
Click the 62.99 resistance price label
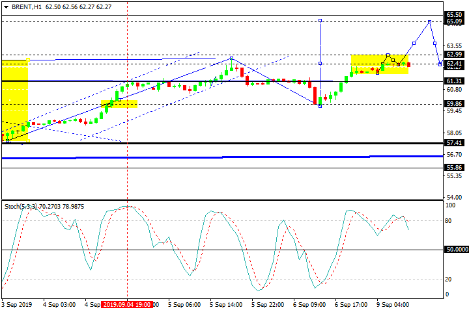pos(454,54)
